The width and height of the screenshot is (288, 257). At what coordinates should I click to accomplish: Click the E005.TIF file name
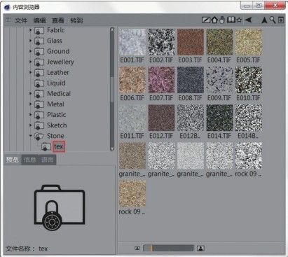point(248,60)
